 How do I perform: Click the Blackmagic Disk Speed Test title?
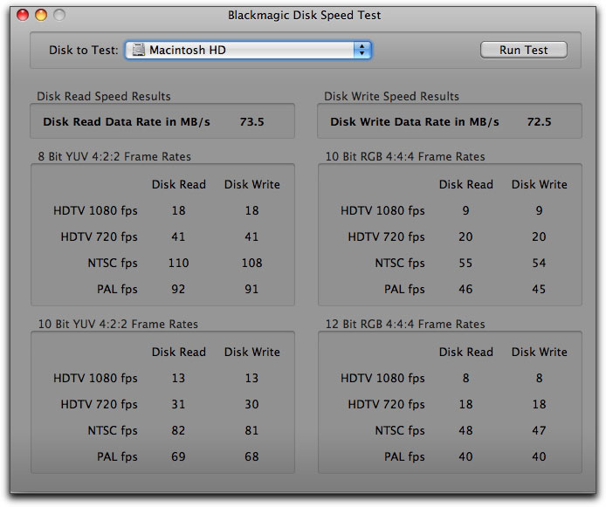point(304,15)
